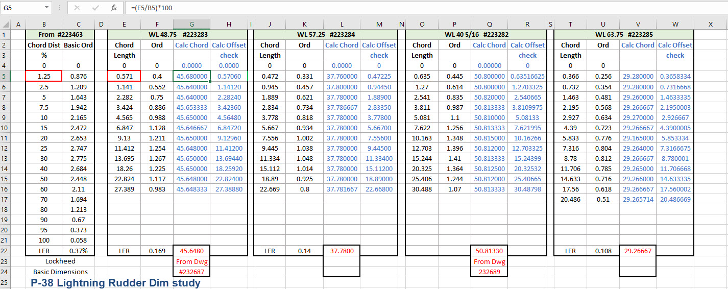Click the Select All corner triangle
This screenshot has height=289, width=728.
[x=5, y=24]
